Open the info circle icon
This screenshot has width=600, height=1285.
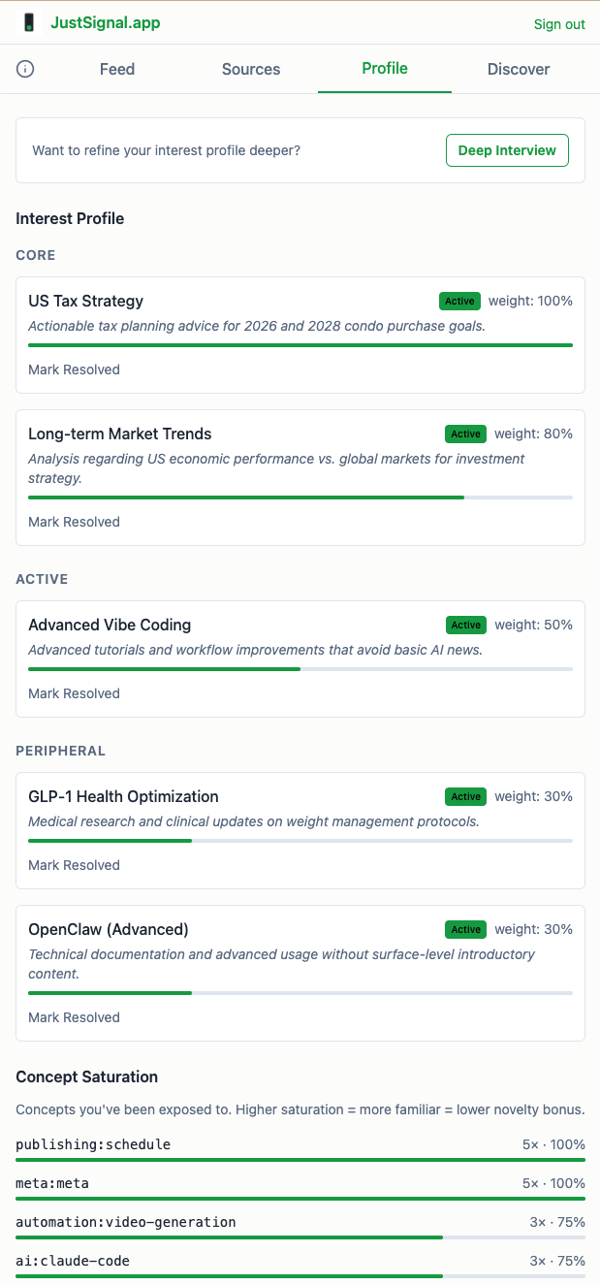click(x=26, y=69)
